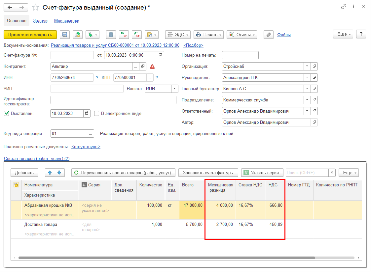Switch to the Задачи tab
The height and width of the screenshot is (272, 371).
click(40, 20)
